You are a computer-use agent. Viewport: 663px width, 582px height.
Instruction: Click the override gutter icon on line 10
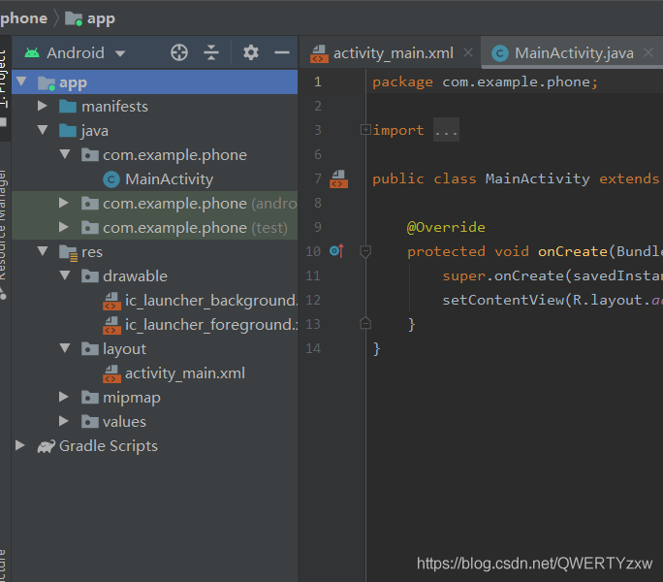coord(336,251)
